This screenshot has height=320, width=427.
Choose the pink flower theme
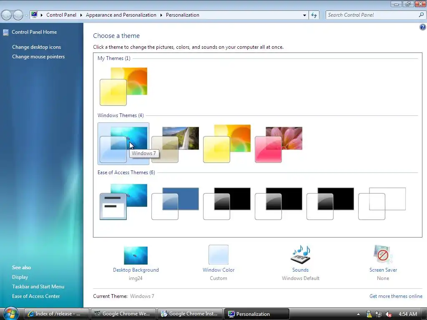pos(279,145)
